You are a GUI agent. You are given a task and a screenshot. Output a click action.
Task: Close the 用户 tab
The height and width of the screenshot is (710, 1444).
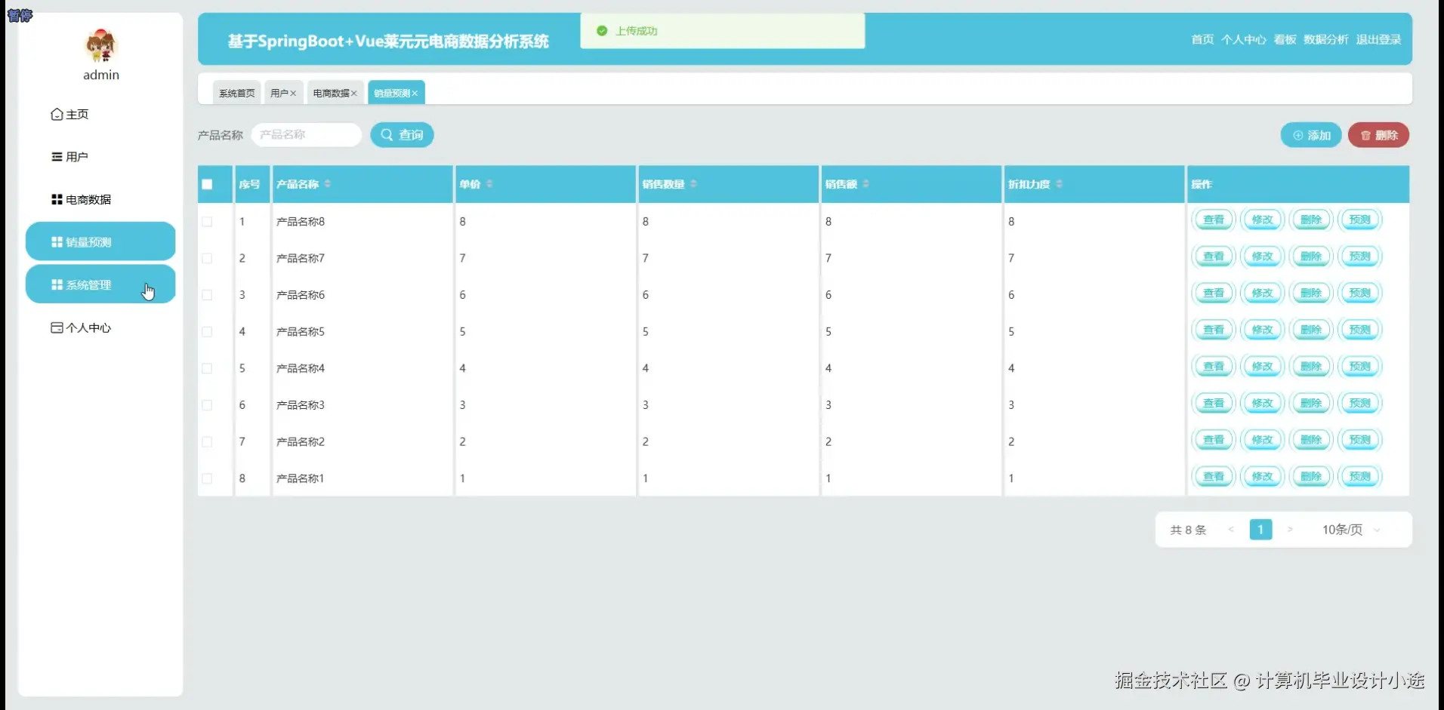tap(293, 94)
